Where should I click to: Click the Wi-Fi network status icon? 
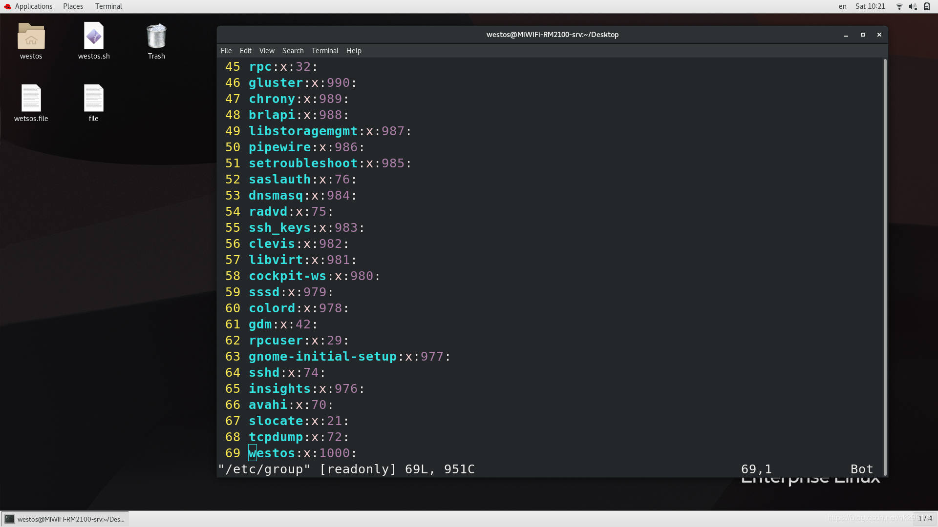[899, 6]
